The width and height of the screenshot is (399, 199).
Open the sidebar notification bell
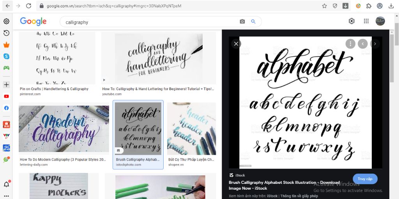click(6, 184)
